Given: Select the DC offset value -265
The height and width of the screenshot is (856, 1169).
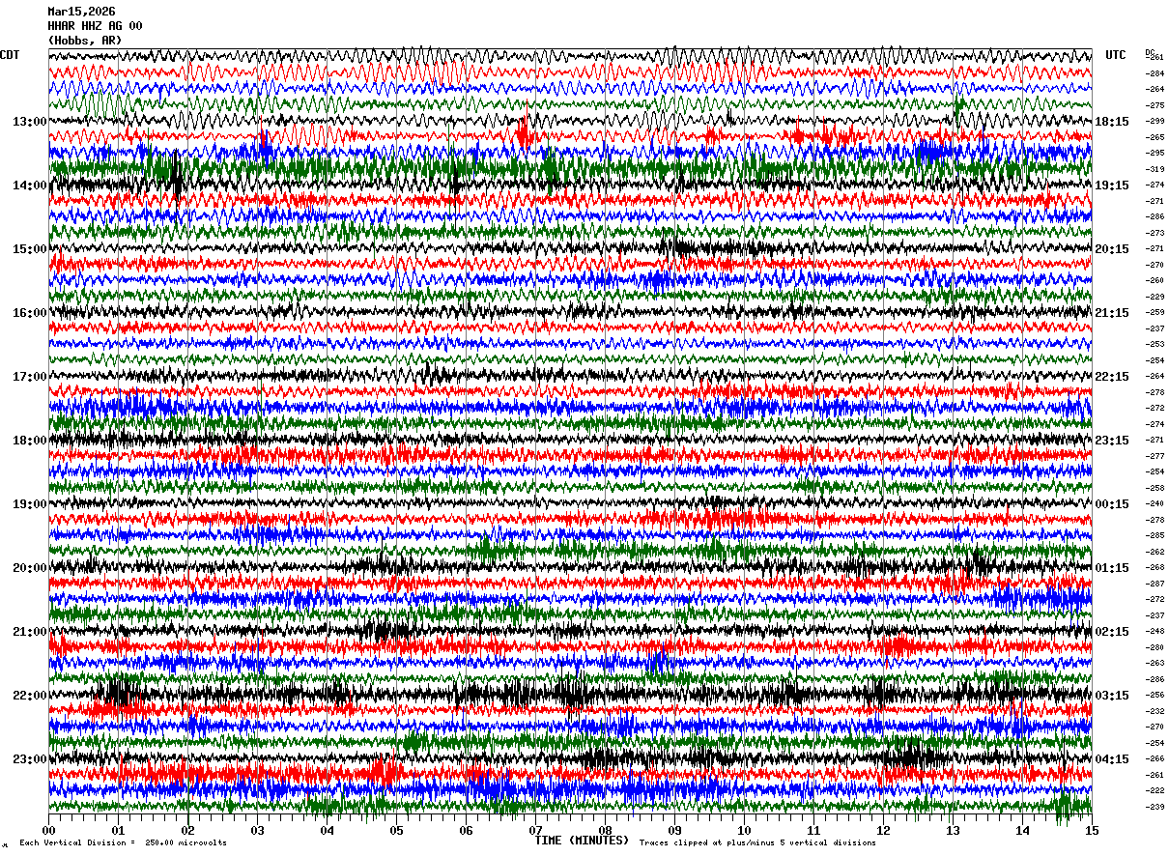Looking at the screenshot, I should tap(1155, 137).
